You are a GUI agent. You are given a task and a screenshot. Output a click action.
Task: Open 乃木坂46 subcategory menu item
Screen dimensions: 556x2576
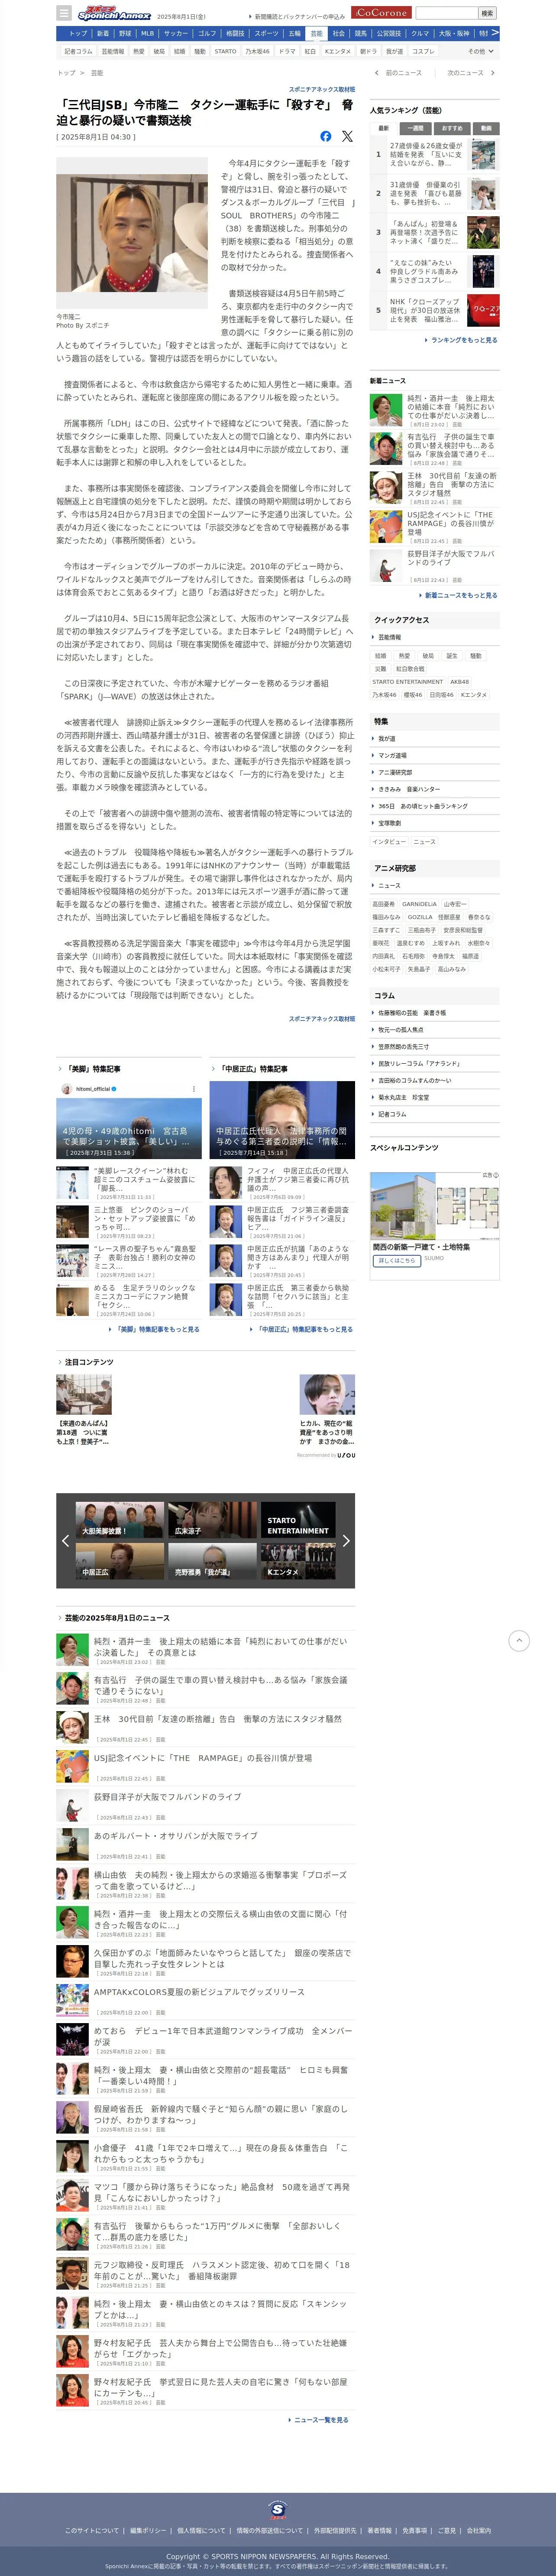point(257,51)
